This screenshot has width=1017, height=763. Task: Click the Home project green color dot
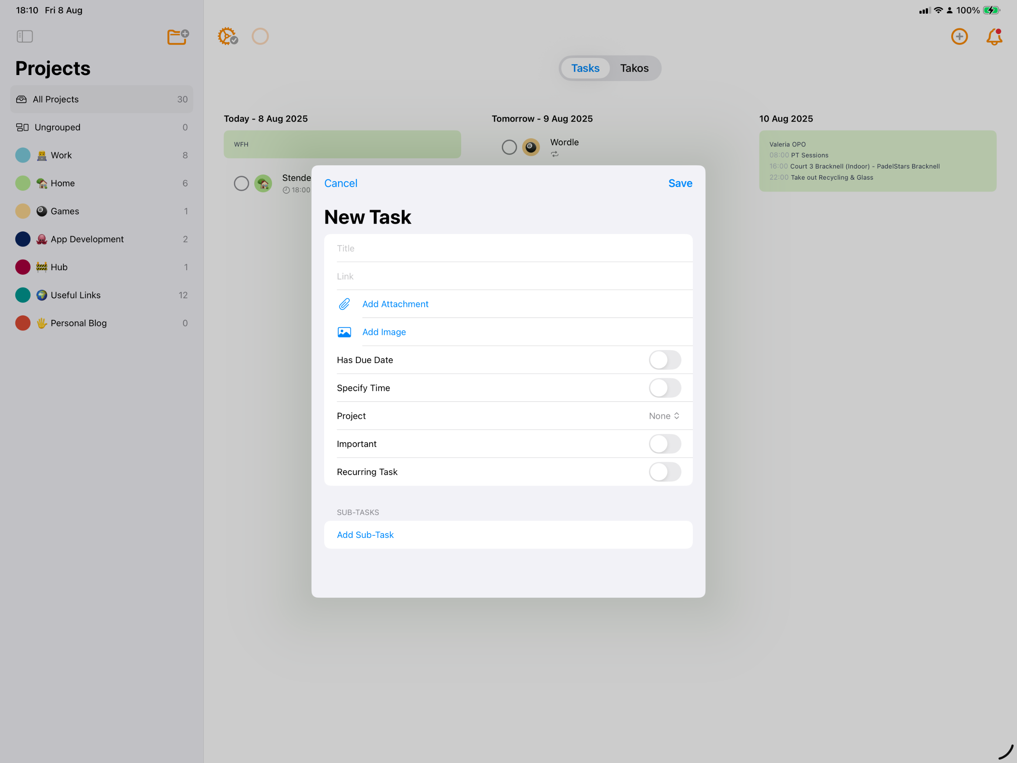click(23, 183)
